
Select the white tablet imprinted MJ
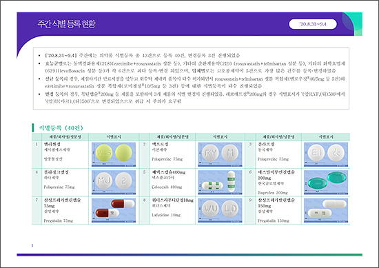point(104,181)
